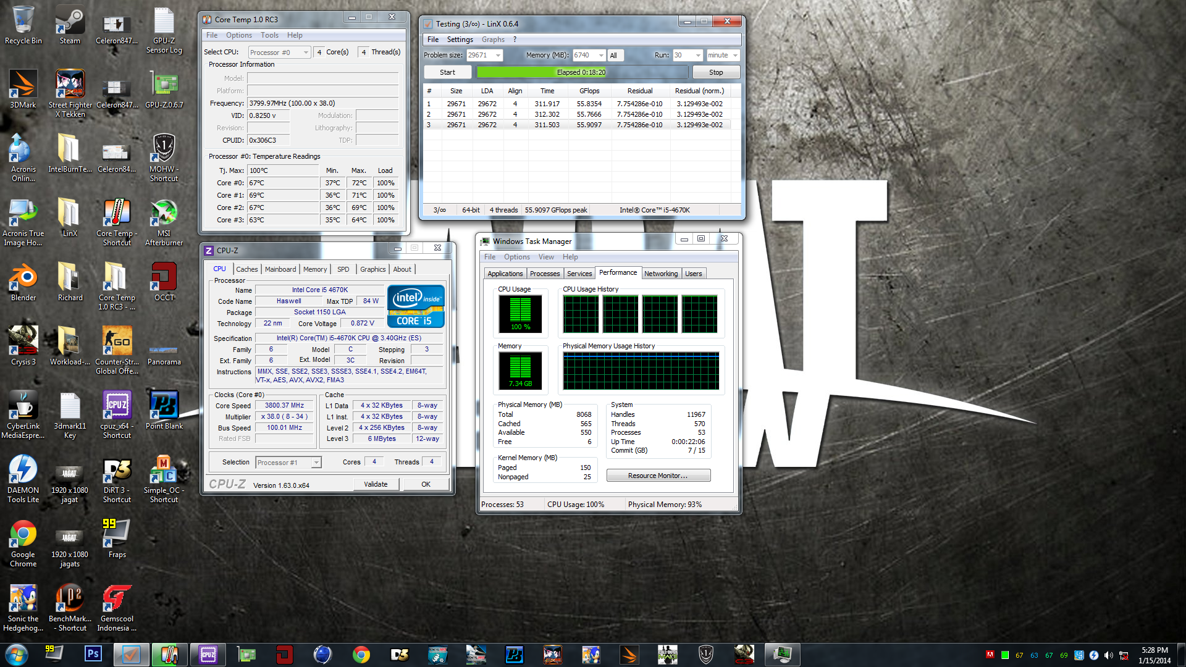Click the Photoshop icon in taskbar

pos(93,654)
